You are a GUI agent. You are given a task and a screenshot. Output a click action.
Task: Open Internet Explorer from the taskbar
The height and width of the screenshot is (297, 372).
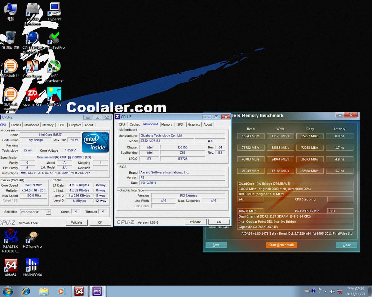click(x=26, y=291)
